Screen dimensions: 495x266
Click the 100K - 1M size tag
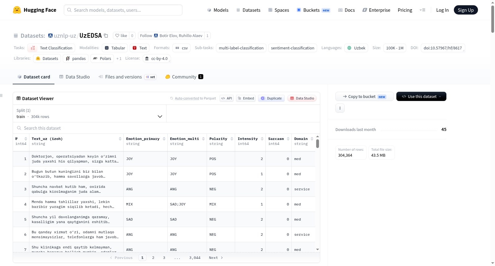(x=395, y=48)
